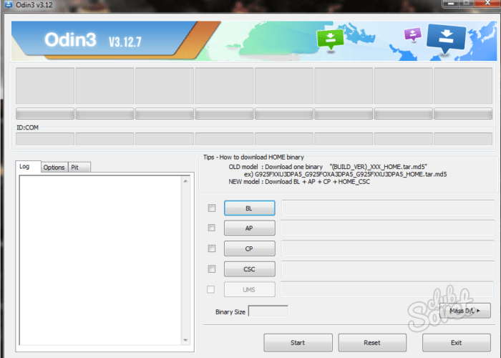The height and width of the screenshot is (358, 501).
Task: Click the UMS button
Action: 249,289
